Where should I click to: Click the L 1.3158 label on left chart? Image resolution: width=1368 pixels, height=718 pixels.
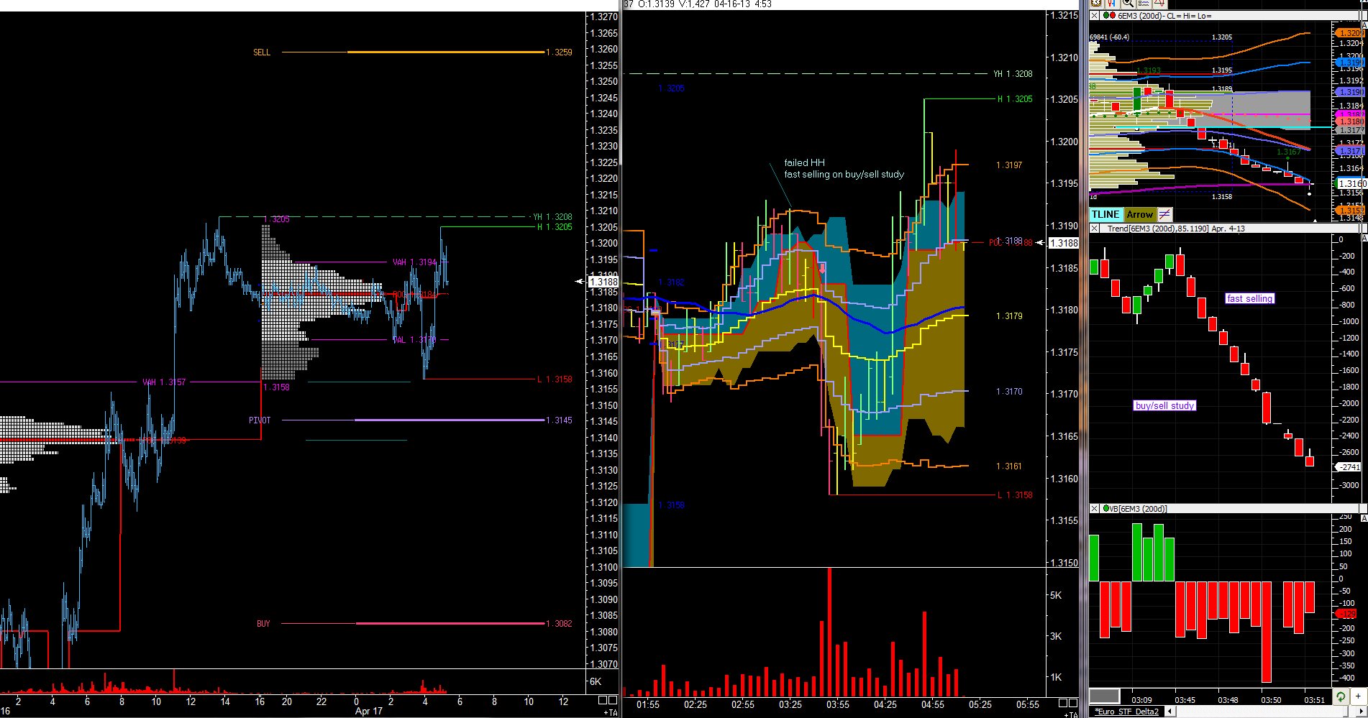pyautogui.click(x=555, y=379)
